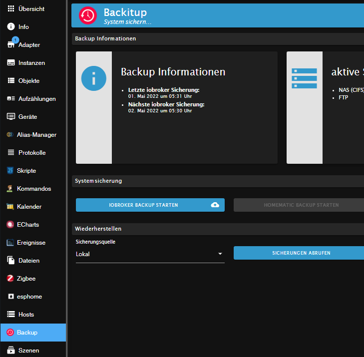Click 'Letzte iobroker Sicherung:' label
The height and width of the screenshot is (357, 364).
point(164,90)
